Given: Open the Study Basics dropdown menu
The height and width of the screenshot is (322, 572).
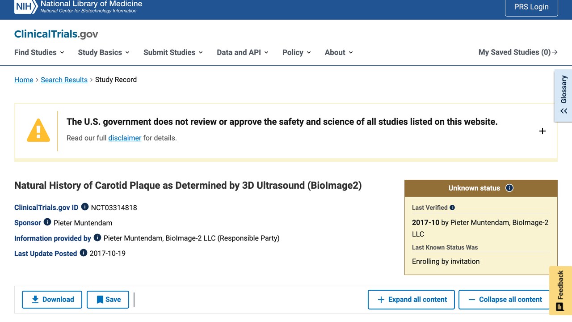Looking at the screenshot, I should (104, 52).
